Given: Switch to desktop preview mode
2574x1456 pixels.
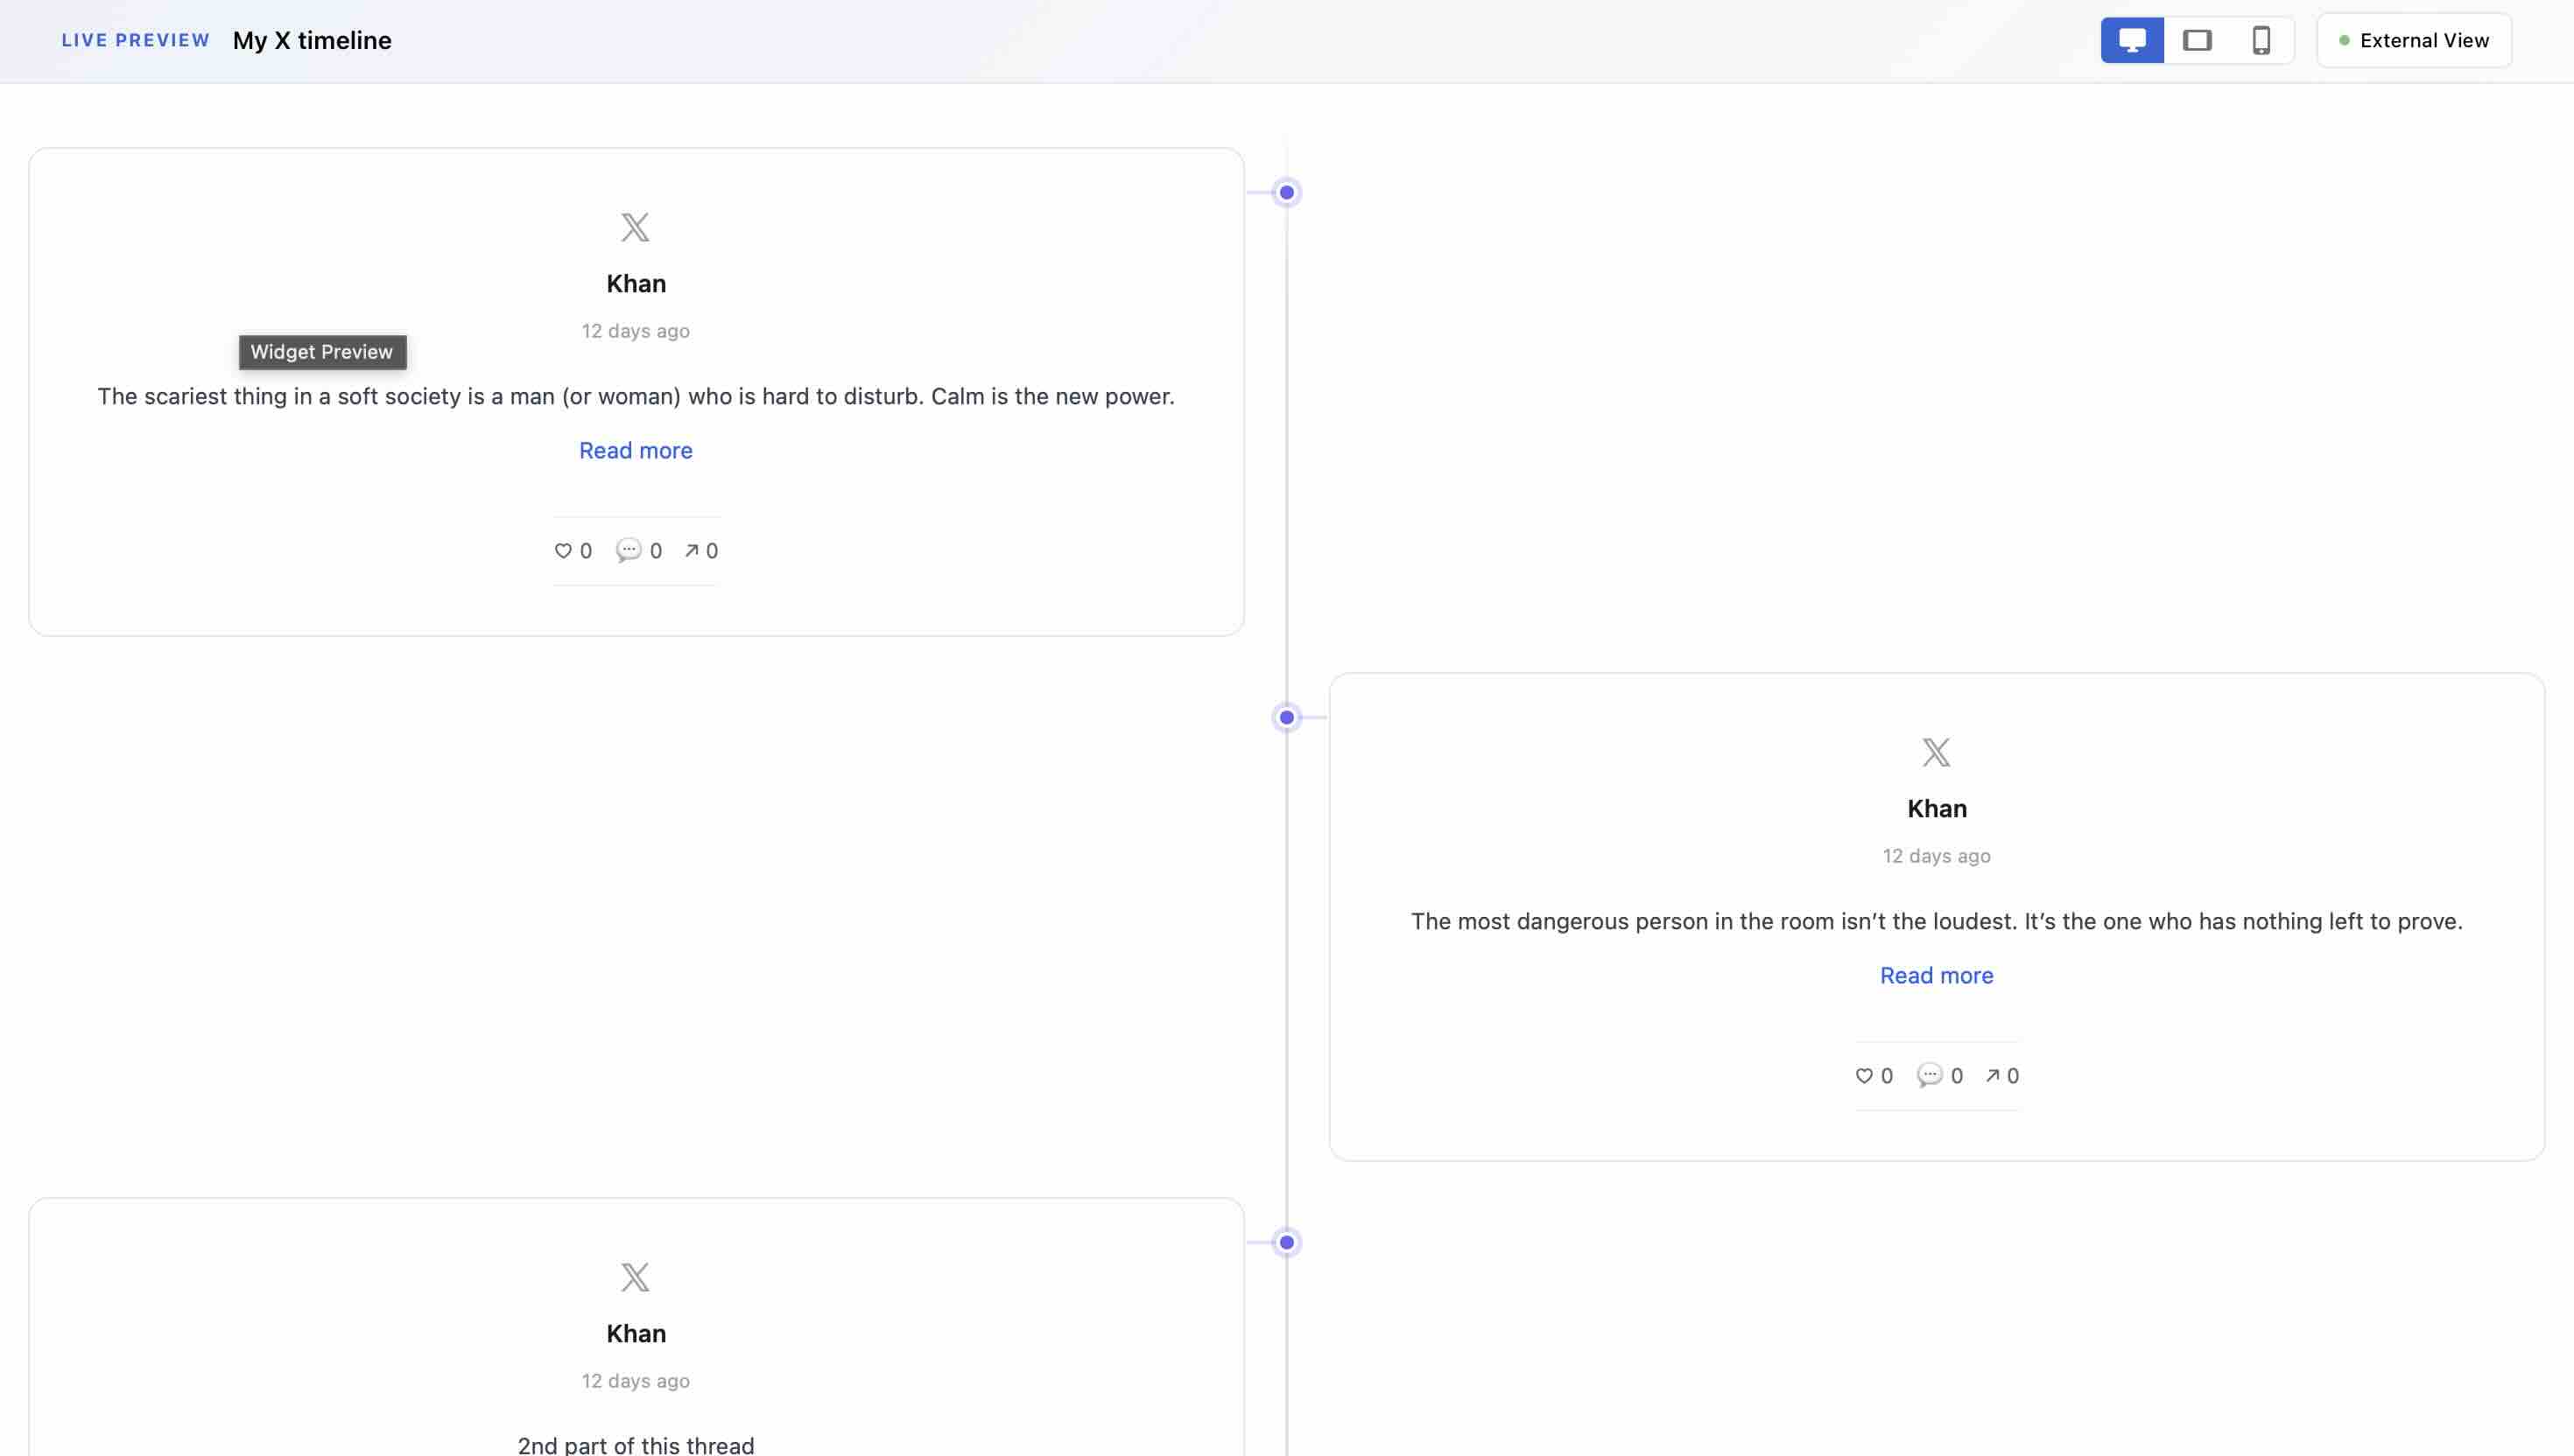Looking at the screenshot, I should [2132, 40].
